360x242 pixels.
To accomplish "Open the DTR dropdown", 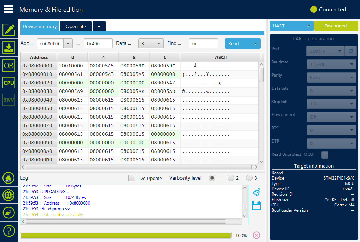I will click(331, 144).
